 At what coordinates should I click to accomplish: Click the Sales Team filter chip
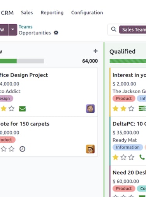point(133,30)
